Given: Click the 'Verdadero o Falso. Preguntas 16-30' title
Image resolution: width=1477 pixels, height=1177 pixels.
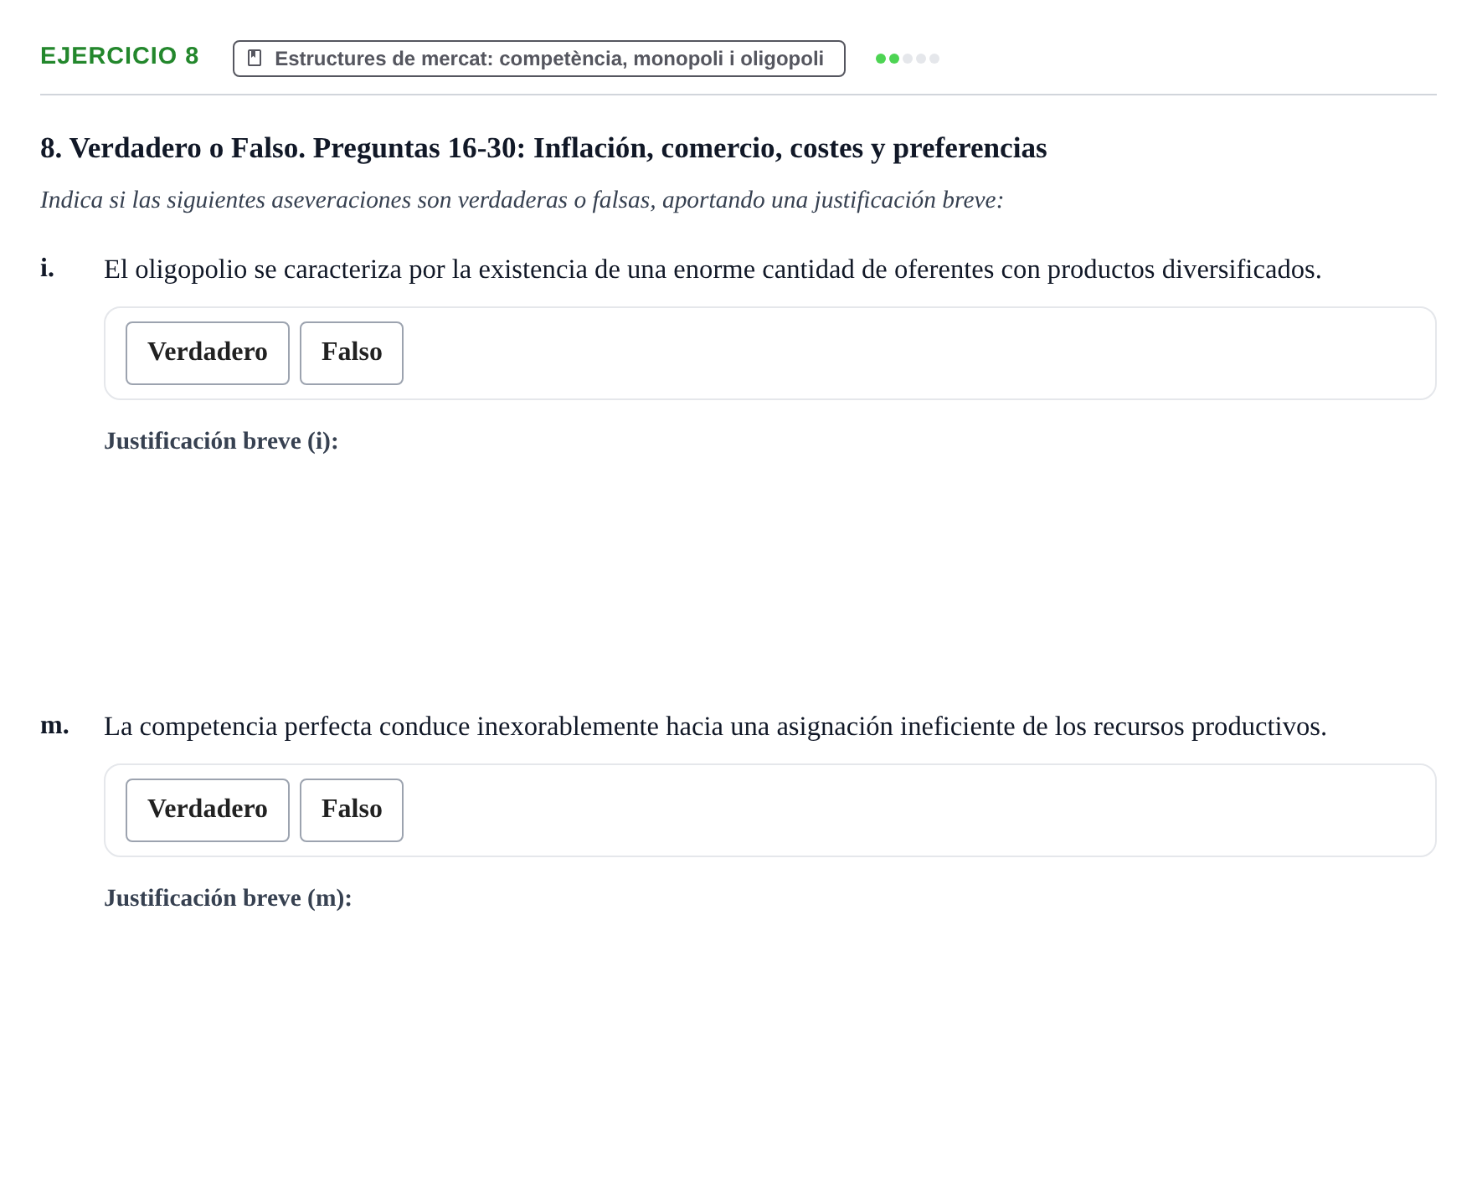Looking at the screenshot, I should coord(543,148).
